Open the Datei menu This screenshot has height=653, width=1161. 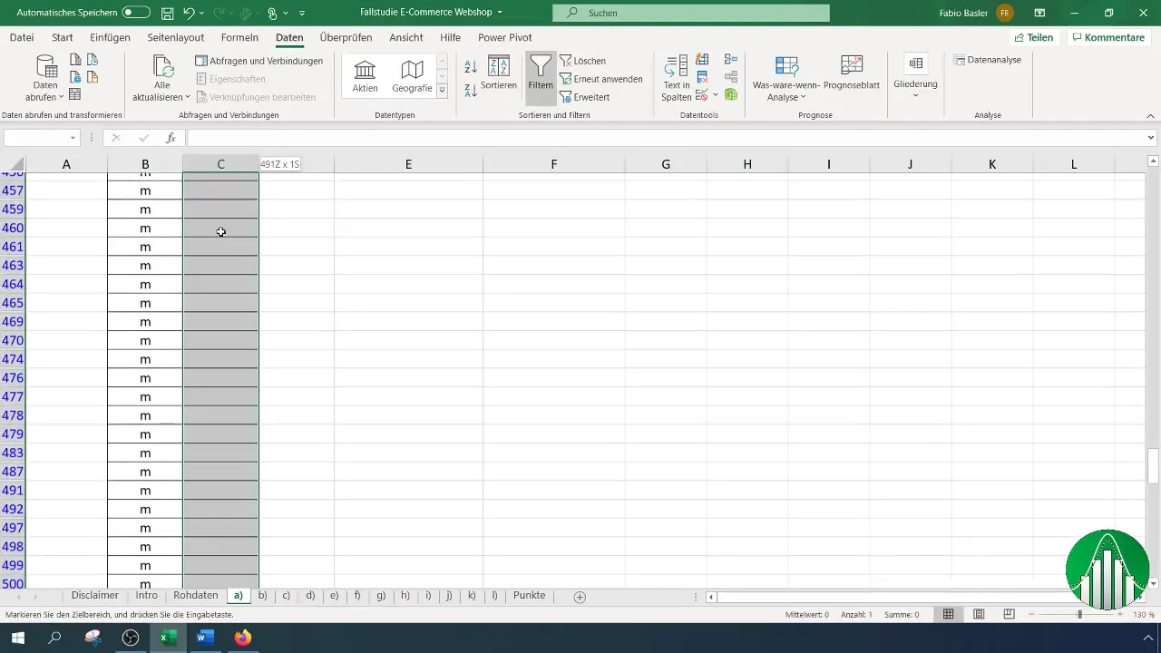click(x=22, y=38)
